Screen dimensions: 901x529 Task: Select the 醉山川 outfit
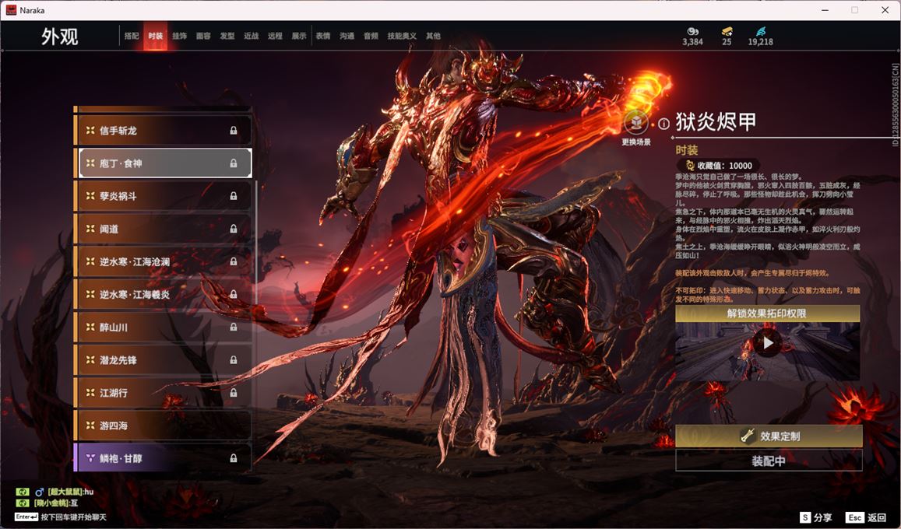pos(163,327)
